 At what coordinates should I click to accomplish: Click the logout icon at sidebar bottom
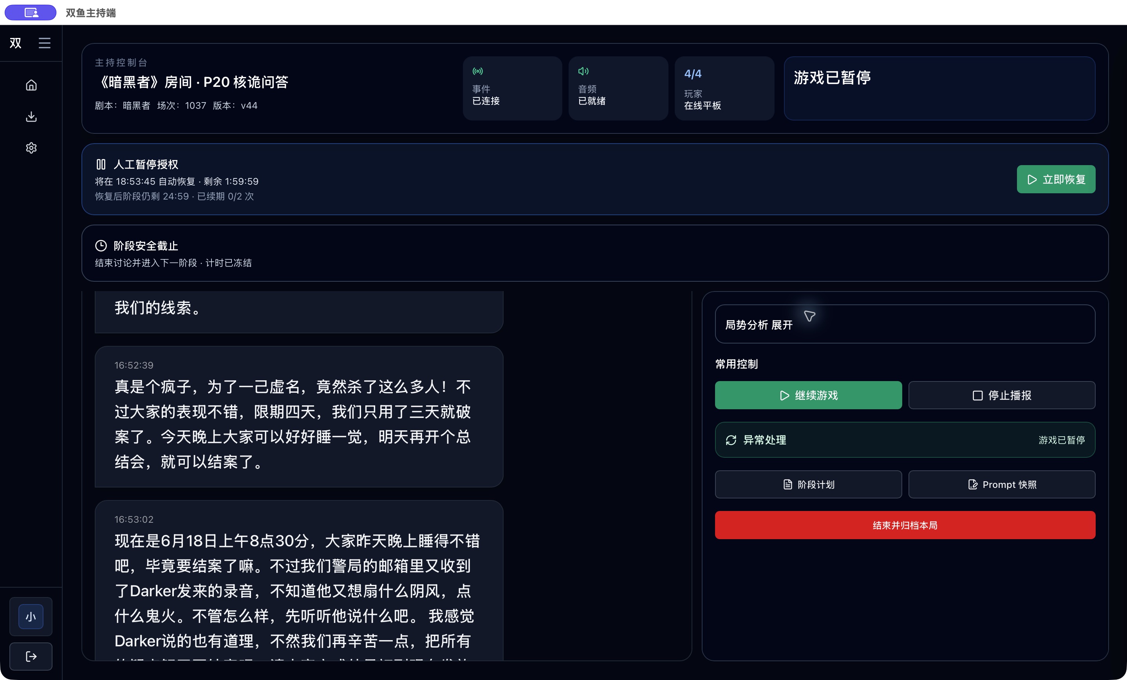[x=31, y=657]
